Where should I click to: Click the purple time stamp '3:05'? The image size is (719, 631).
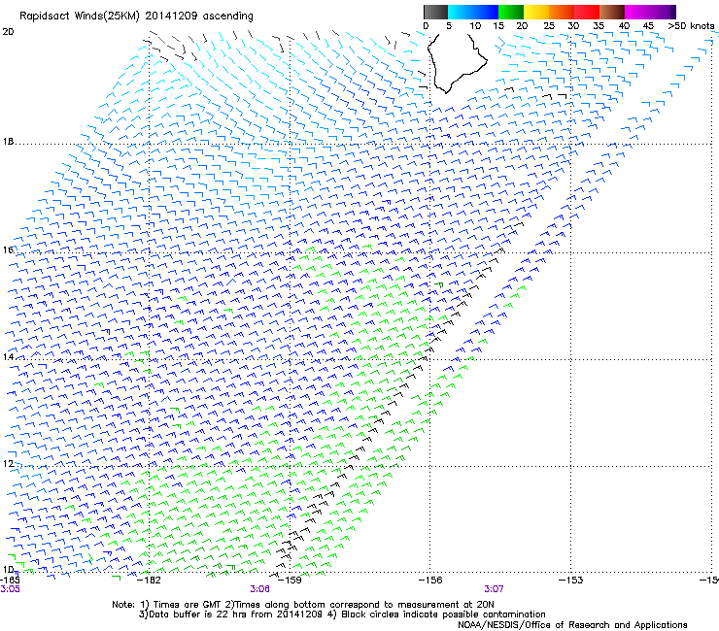pos(10,589)
